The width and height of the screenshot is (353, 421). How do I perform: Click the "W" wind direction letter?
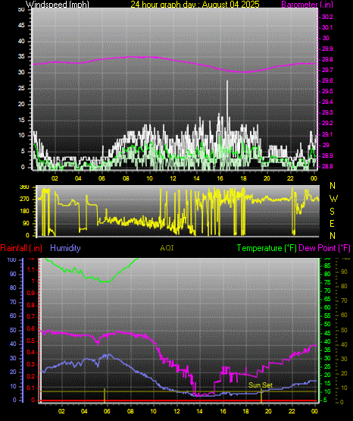pos(333,199)
